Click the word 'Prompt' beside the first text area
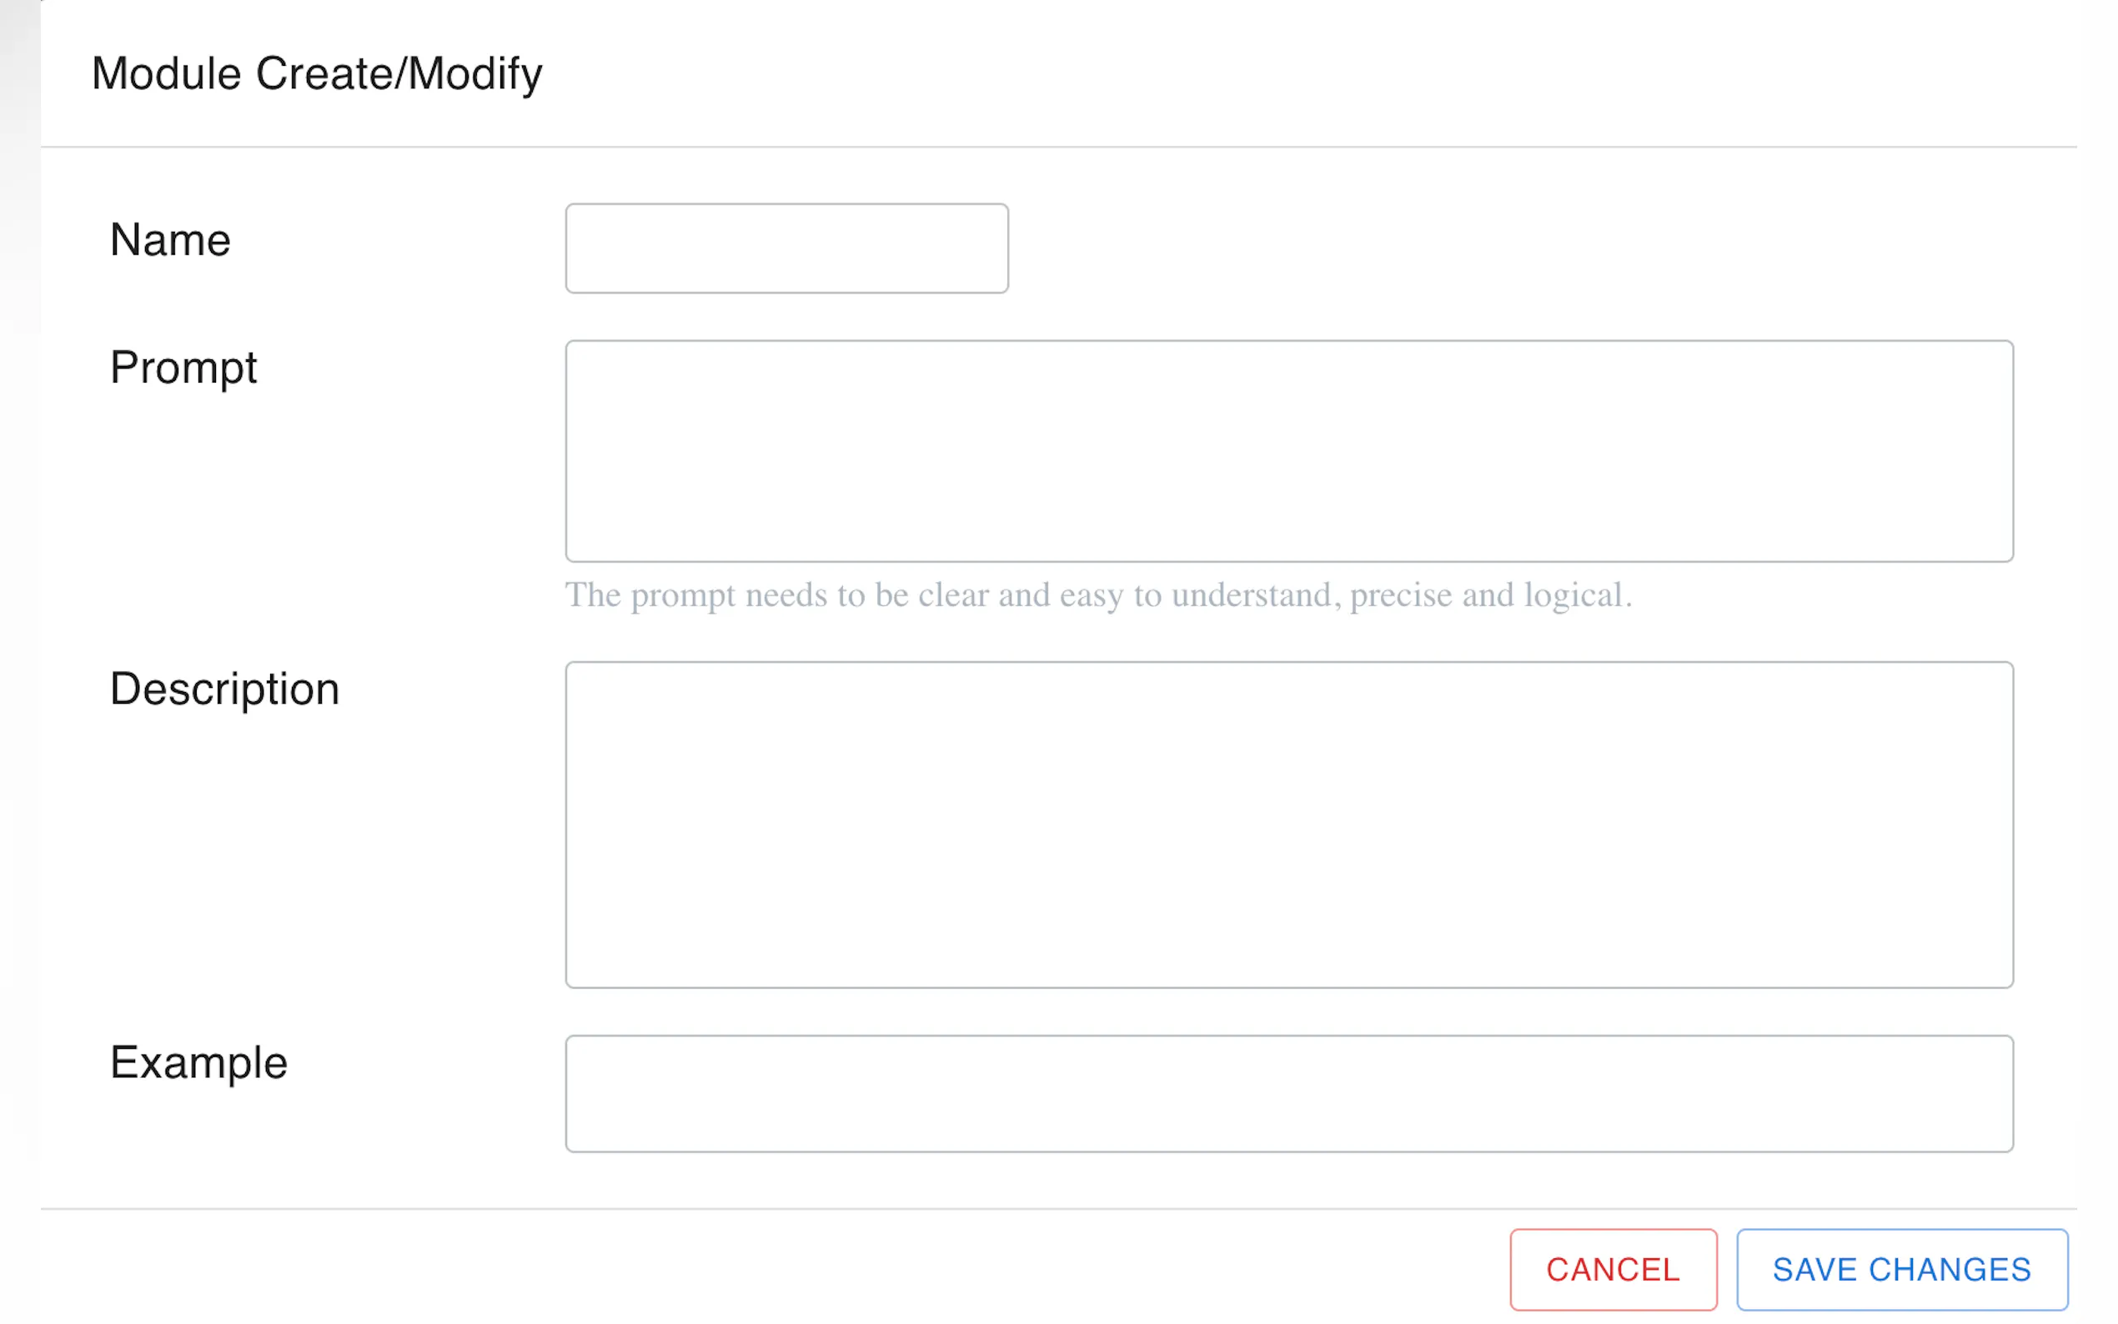The height and width of the screenshot is (1324, 2118). tap(183, 368)
